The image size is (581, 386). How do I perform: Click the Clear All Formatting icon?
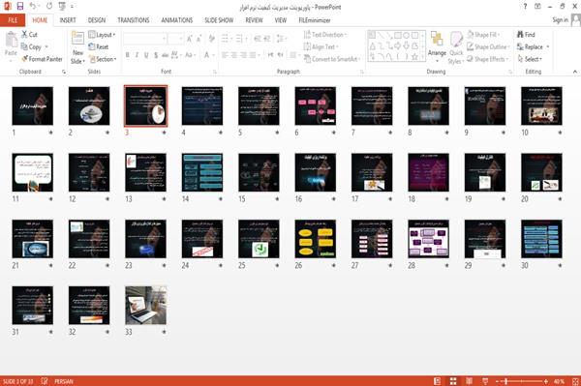(211, 39)
